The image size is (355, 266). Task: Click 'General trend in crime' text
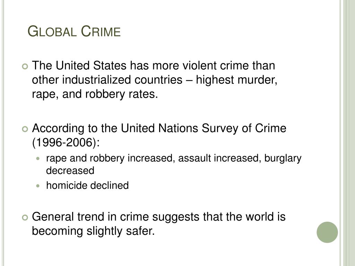[90, 217]
